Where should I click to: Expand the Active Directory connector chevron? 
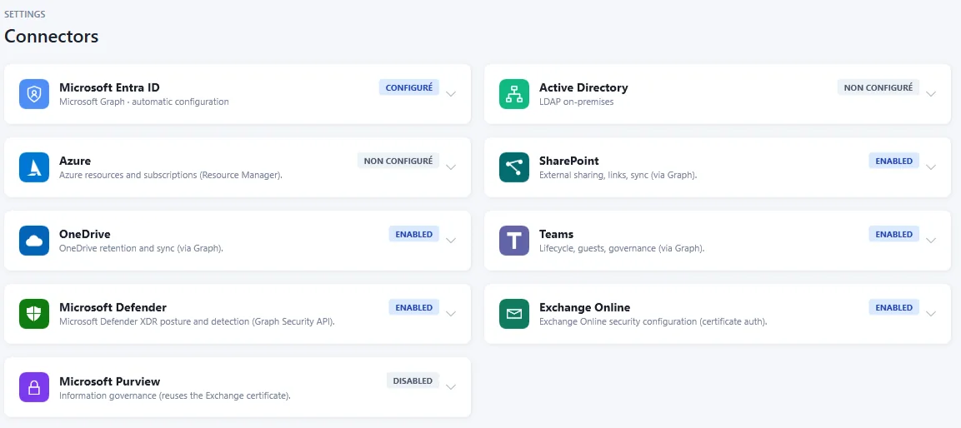pos(931,94)
